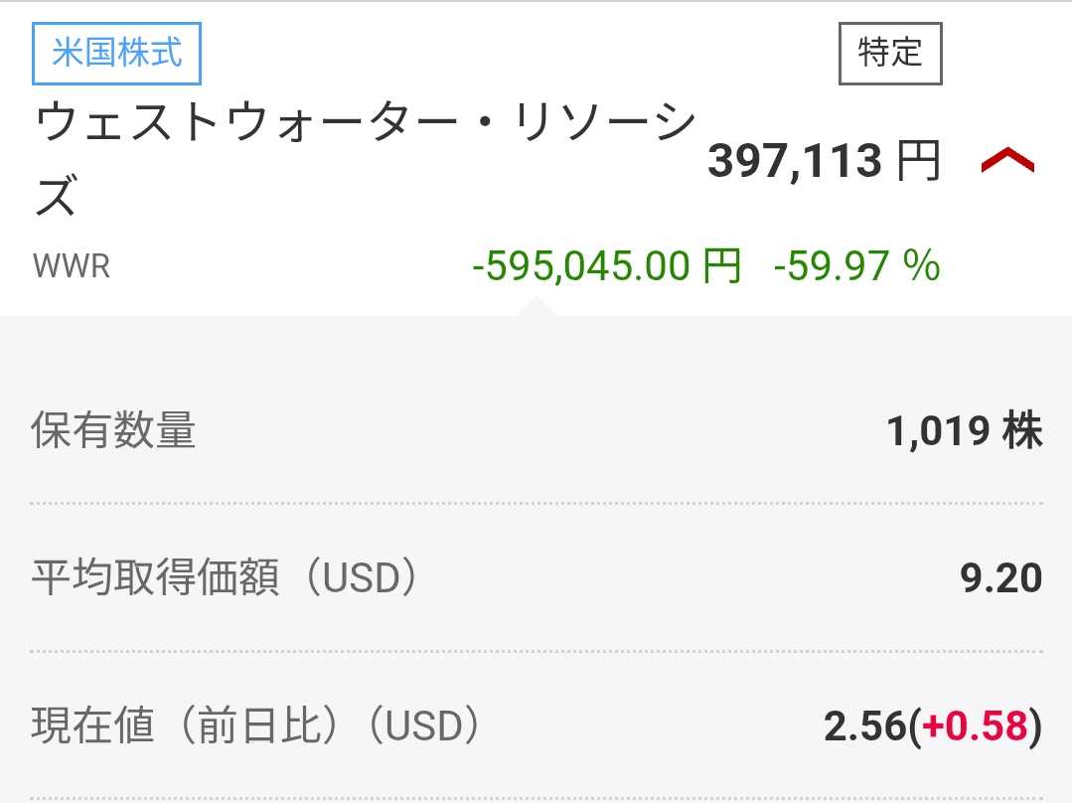
Task: Click the dotted divider below 平均取得価額 row
Action: (x=536, y=652)
